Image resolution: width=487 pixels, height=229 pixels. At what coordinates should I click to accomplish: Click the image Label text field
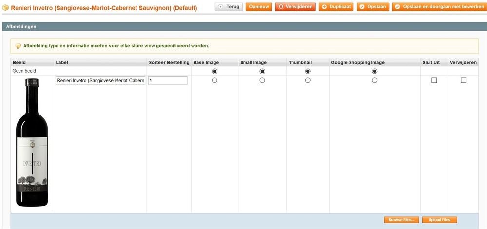(x=100, y=81)
